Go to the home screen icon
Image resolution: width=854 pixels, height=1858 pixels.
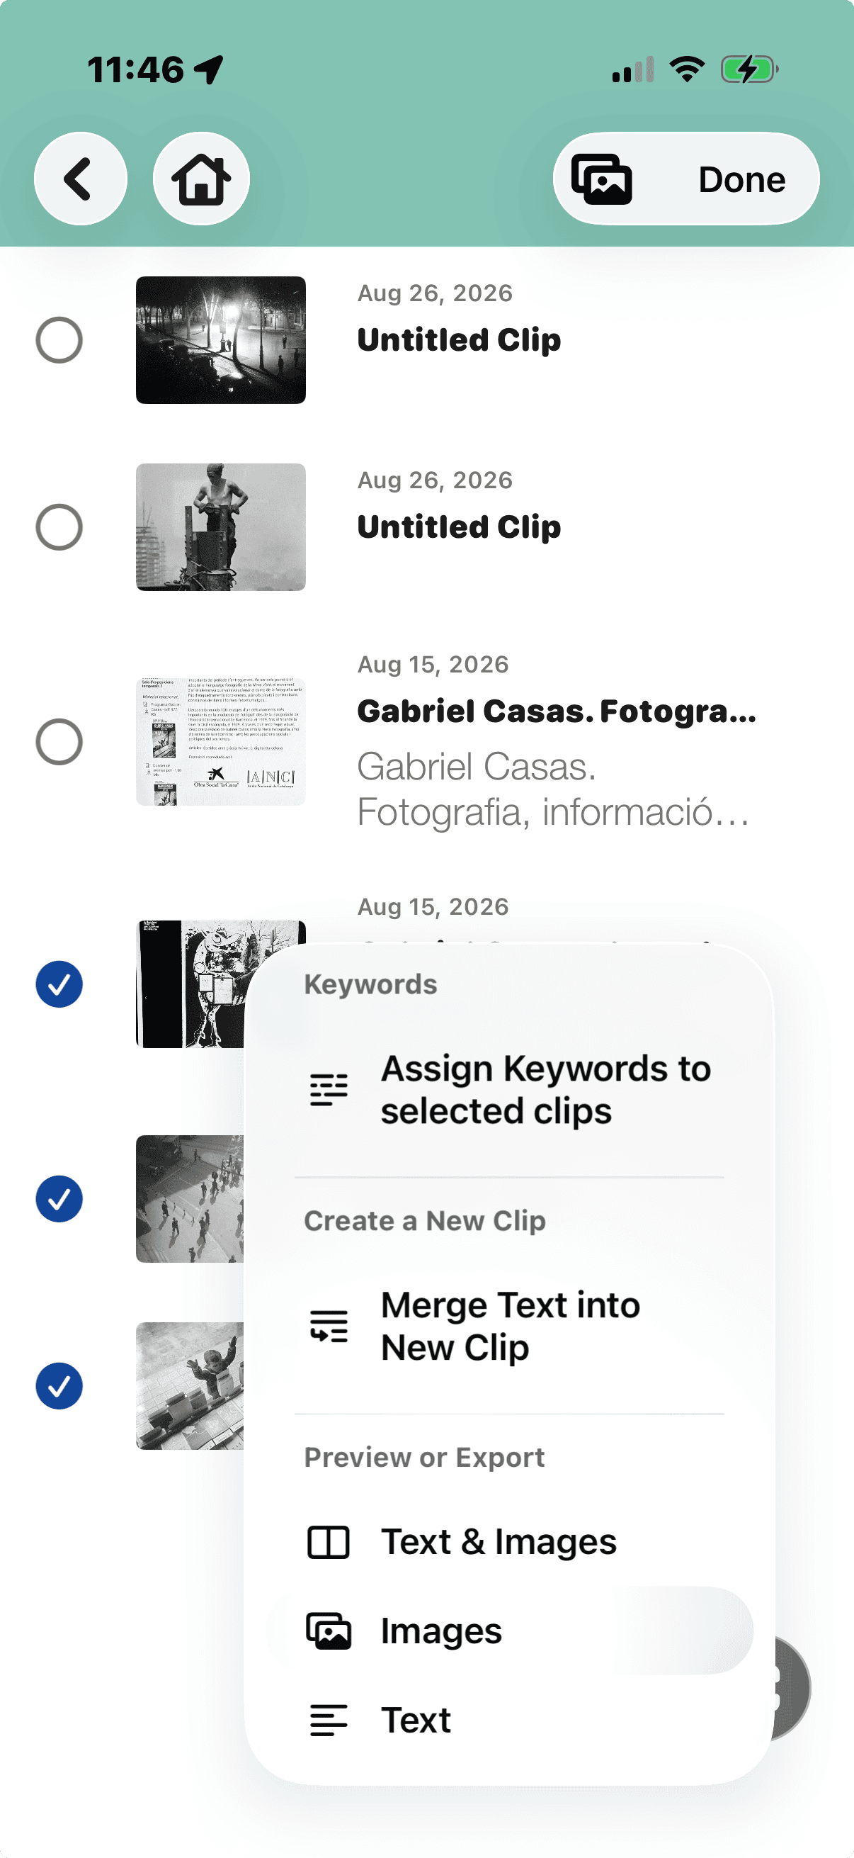tap(201, 179)
